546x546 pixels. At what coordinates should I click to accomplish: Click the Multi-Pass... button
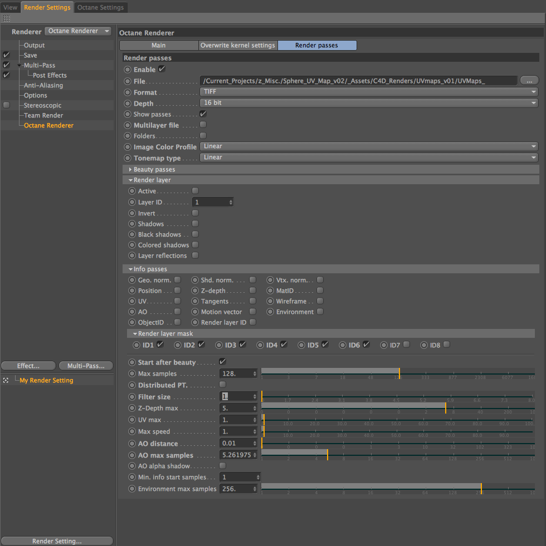point(86,366)
